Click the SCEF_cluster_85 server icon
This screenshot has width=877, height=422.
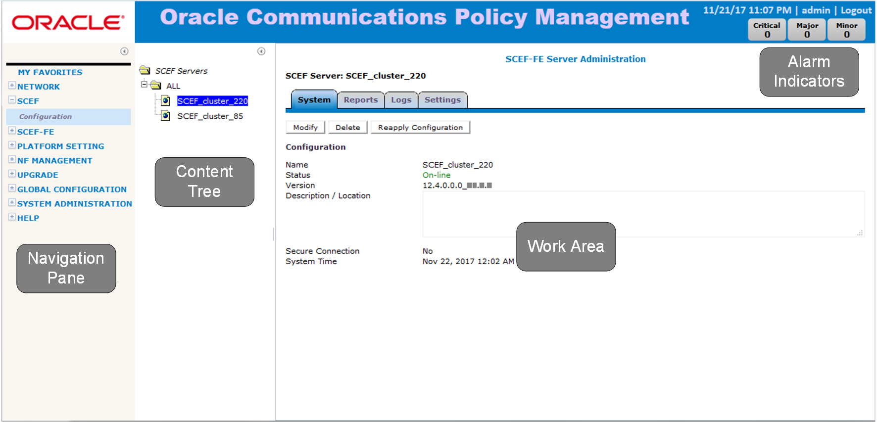[x=166, y=116]
